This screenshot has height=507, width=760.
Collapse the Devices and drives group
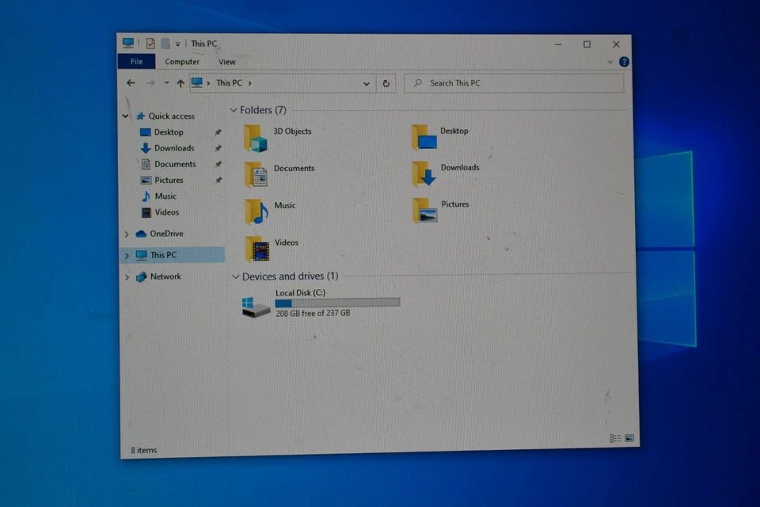pos(236,277)
